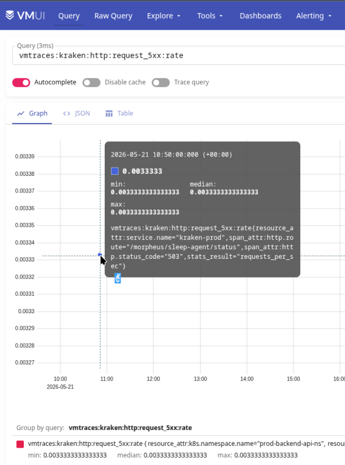Go to Dashboards in the navbar

coord(260,16)
